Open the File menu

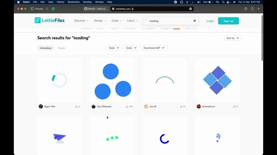pos(35,2)
